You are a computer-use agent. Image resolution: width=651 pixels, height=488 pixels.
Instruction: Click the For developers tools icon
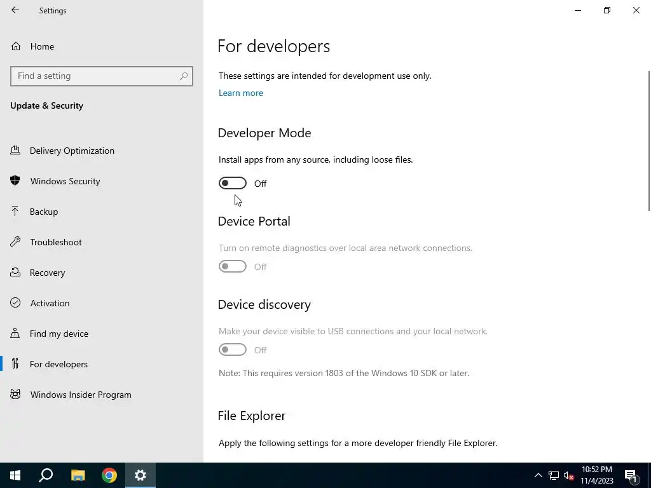pos(15,363)
